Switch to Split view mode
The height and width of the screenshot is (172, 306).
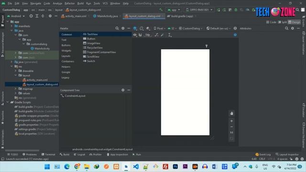(283, 22)
